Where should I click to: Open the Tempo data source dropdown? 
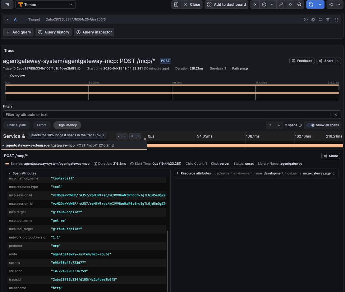coord(45,5)
